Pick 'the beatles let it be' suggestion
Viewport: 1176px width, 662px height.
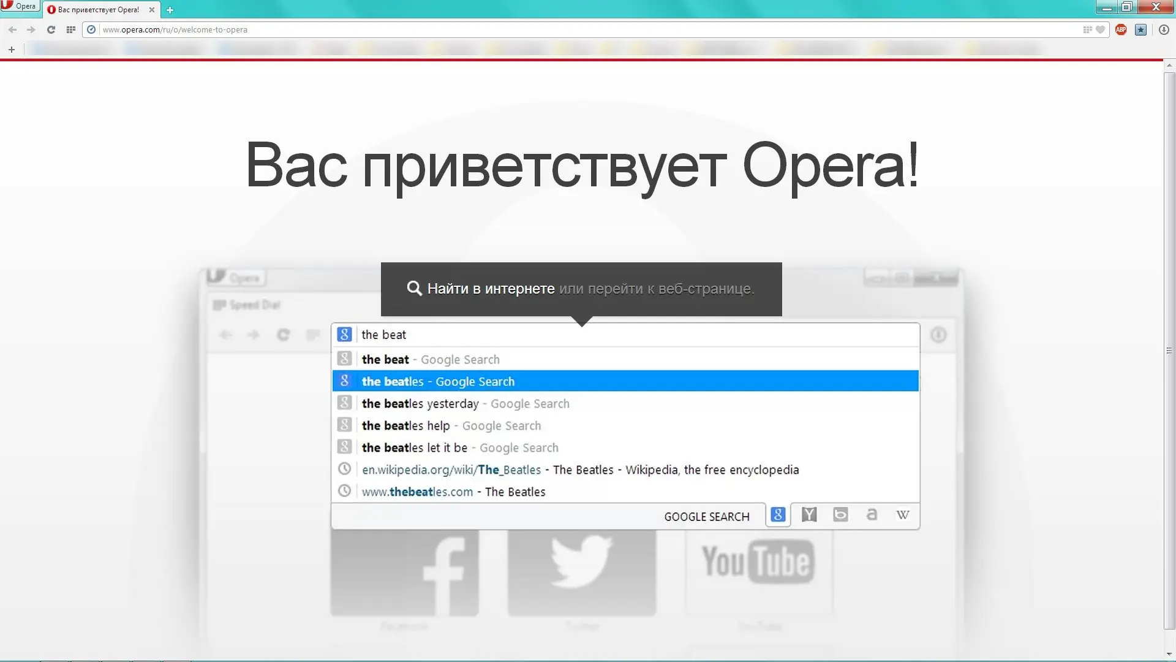pyautogui.click(x=625, y=447)
